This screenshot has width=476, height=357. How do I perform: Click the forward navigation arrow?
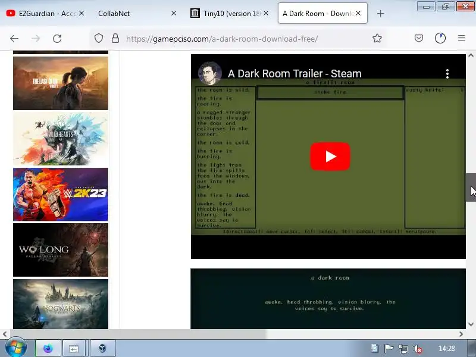36,39
